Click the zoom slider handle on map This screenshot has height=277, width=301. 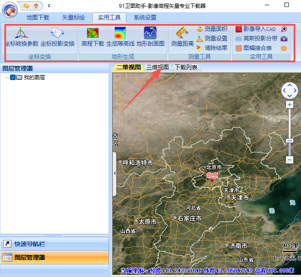(290, 141)
